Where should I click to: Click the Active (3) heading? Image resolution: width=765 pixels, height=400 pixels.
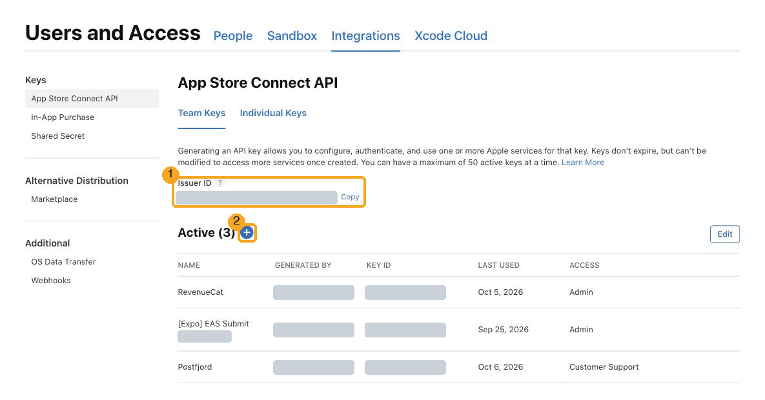click(207, 233)
